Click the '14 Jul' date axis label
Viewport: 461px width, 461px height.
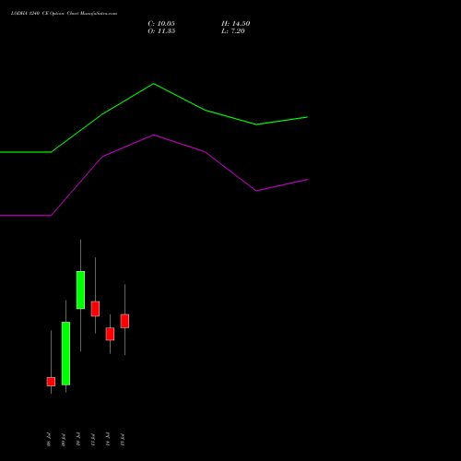[x=108, y=440]
